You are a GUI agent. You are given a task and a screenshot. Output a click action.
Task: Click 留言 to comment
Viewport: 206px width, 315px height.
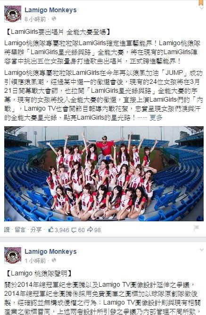point(20,230)
